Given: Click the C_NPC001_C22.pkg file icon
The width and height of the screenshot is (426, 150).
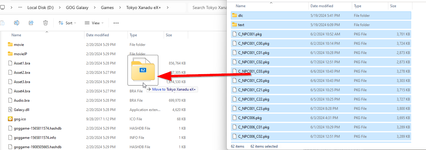Looking at the screenshot, I should click(235, 99).
